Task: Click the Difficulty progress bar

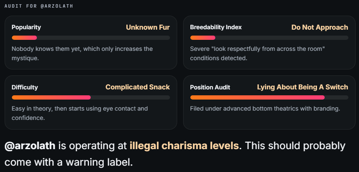Action: 91,97
